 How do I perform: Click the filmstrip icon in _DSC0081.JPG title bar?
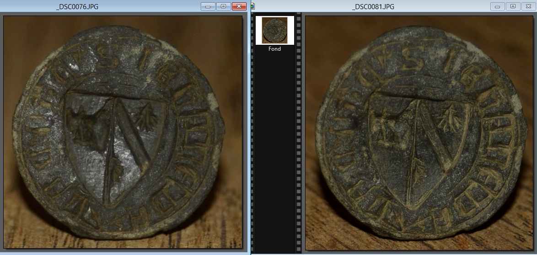pos(252,6)
